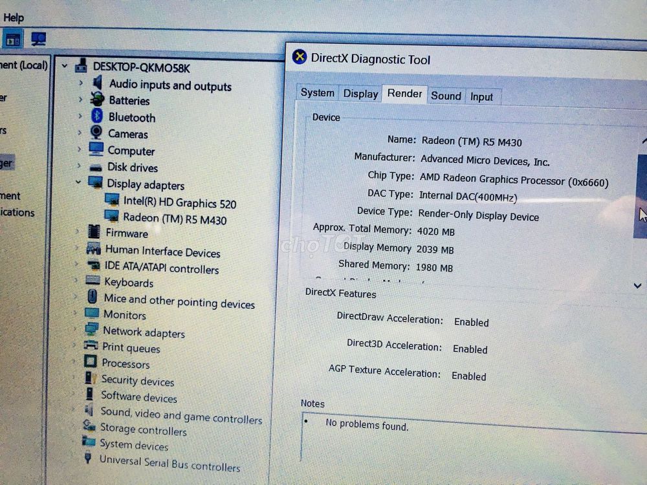Select the Keyboards label
This screenshot has width=647, height=485.
(129, 283)
